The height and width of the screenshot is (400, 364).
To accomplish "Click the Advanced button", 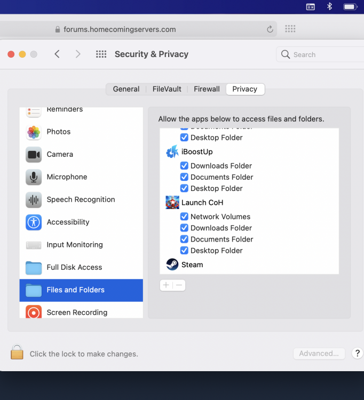I will 319,353.
